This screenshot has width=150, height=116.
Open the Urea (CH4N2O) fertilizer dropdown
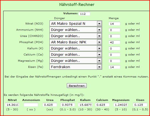tap(76, 36)
